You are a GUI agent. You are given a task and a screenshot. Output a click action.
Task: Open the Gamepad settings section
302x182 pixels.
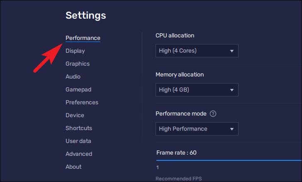(x=78, y=90)
